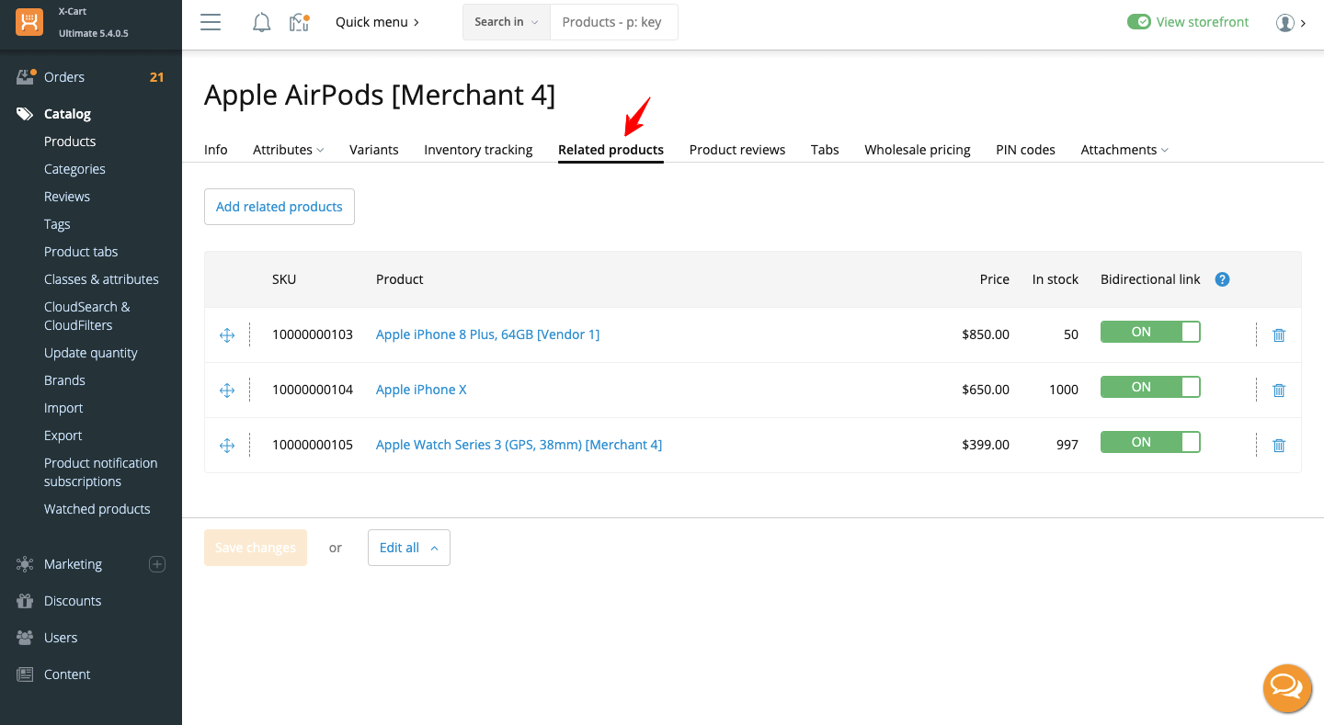Screen dimensions: 1324x725
Task: Click the Add related products button
Action: 279,207
